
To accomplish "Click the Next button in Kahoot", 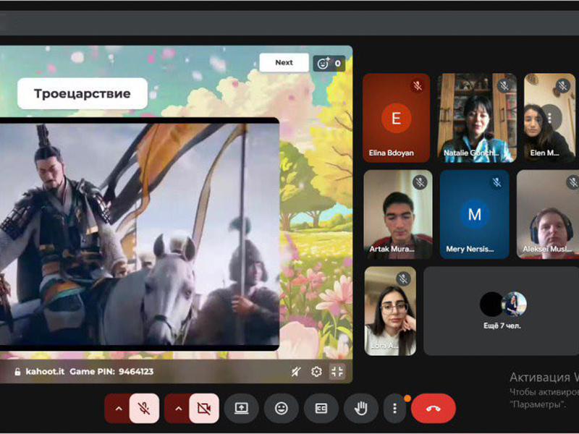I will pos(284,63).
